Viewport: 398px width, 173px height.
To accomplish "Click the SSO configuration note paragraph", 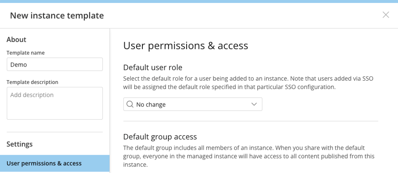I will click(x=248, y=83).
